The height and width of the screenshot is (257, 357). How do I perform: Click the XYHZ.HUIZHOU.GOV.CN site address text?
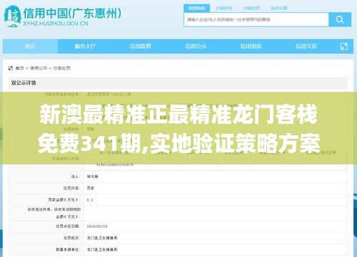56,23
